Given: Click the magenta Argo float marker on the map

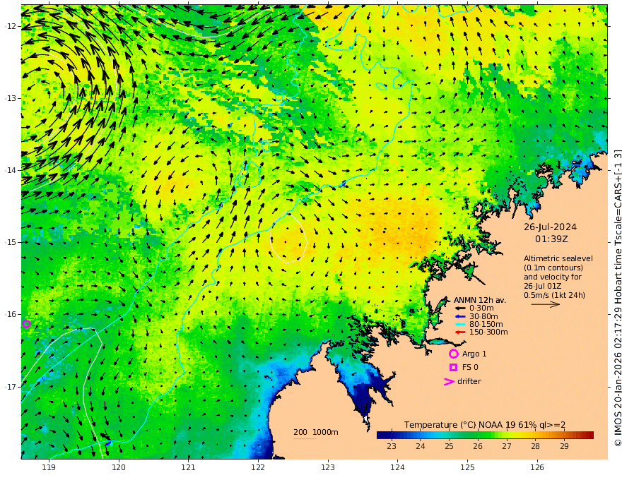Looking at the screenshot, I should 27,324.
